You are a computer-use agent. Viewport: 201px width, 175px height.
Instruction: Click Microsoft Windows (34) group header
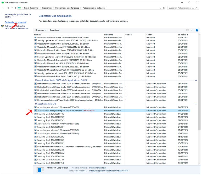45,104
